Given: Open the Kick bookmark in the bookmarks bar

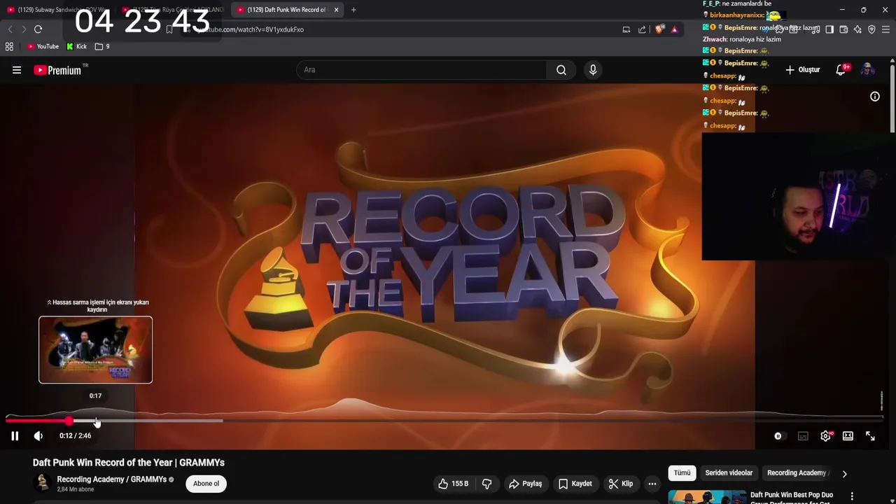Looking at the screenshot, I should click(77, 47).
